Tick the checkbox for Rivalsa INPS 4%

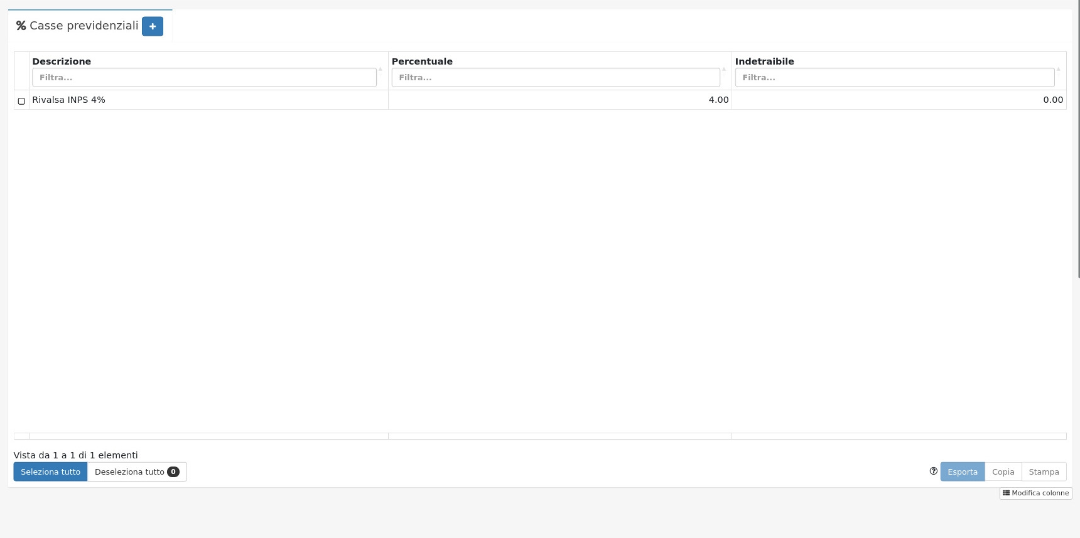pyautogui.click(x=21, y=101)
